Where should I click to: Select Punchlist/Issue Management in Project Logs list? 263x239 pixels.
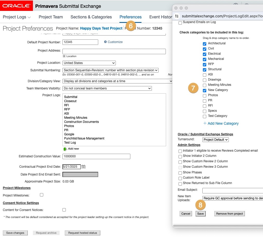click(84, 138)
